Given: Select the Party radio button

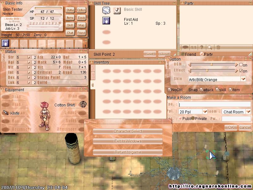Looking at the screenshot, I should click(201, 54).
